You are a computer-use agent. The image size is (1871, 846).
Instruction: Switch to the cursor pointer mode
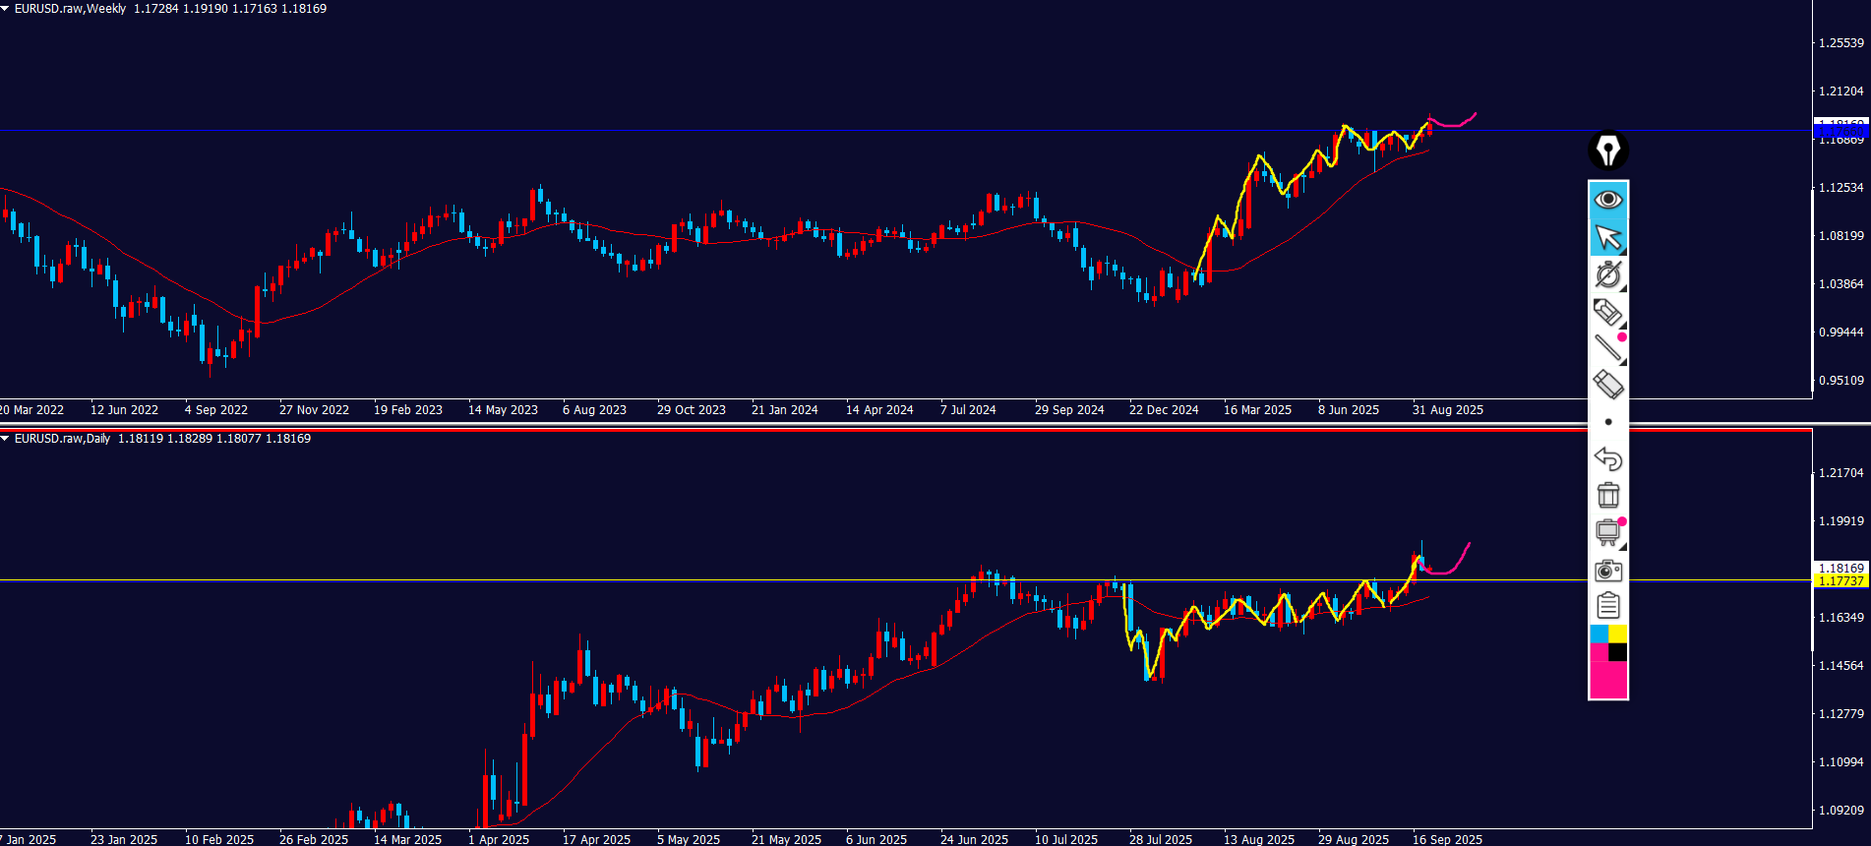[x=1607, y=237]
